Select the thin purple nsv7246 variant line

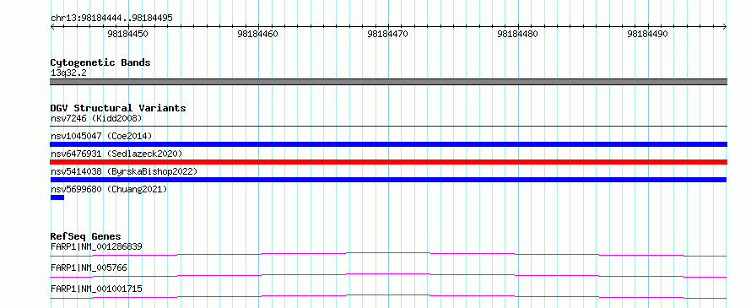coord(388,127)
